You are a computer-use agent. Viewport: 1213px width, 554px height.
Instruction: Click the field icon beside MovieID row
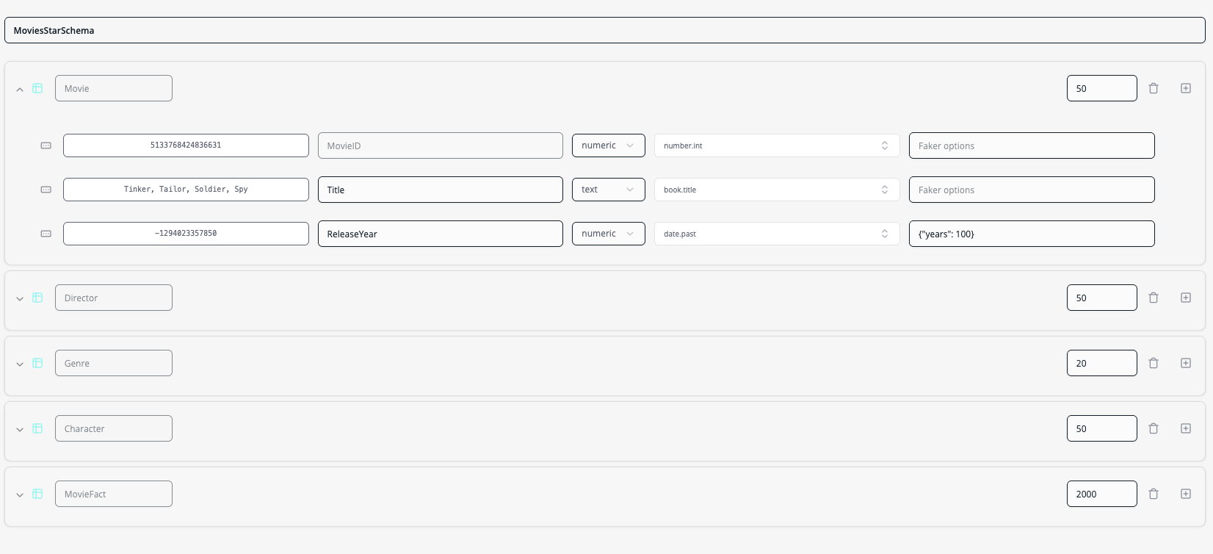point(46,145)
